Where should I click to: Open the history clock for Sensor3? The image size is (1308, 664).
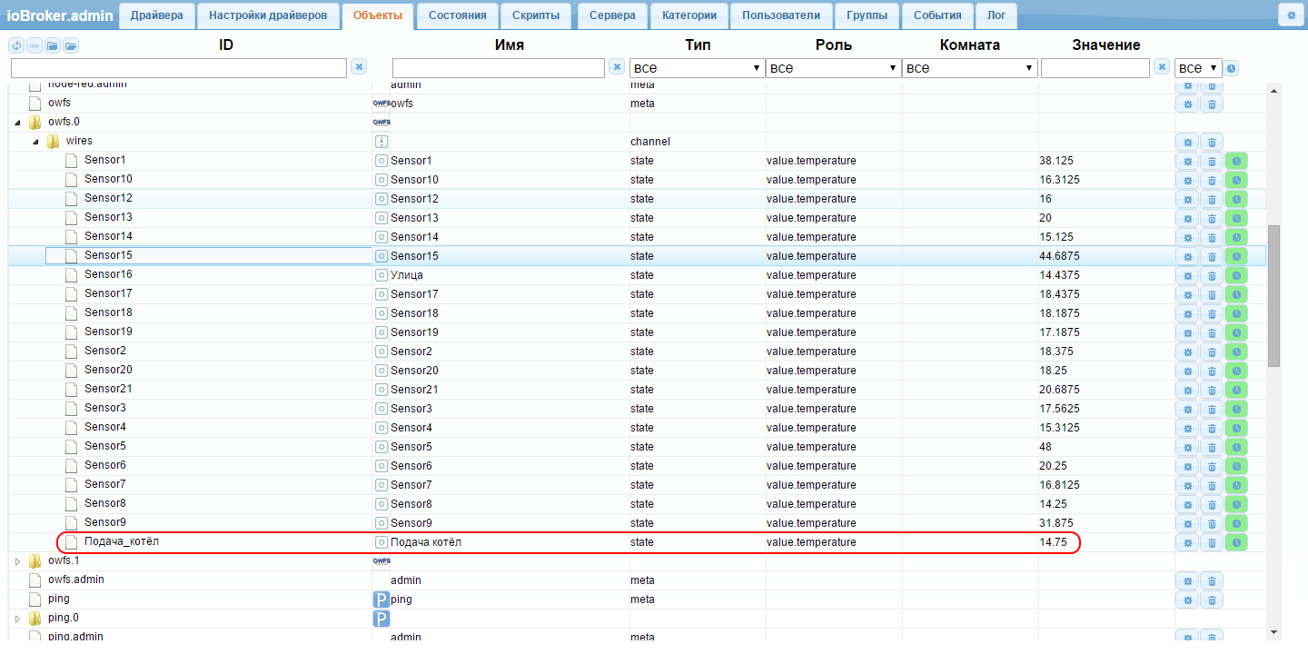tap(1236, 409)
